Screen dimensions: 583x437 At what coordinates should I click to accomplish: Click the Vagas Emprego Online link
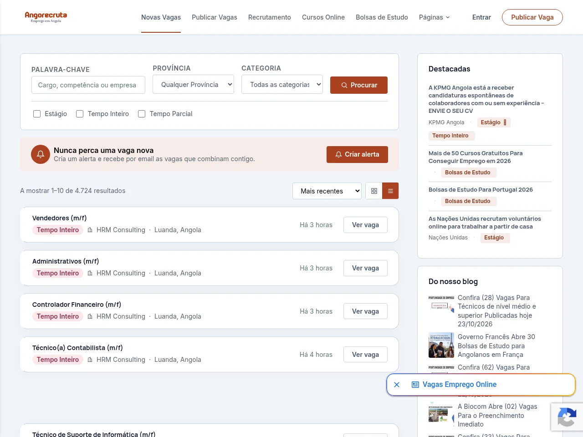tap(460, 385)
